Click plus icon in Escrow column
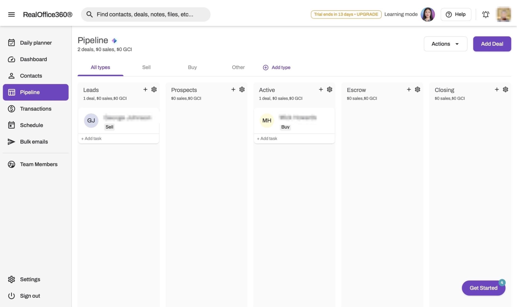517x307 pixels. pyautogui.click(x=409, y=89)
